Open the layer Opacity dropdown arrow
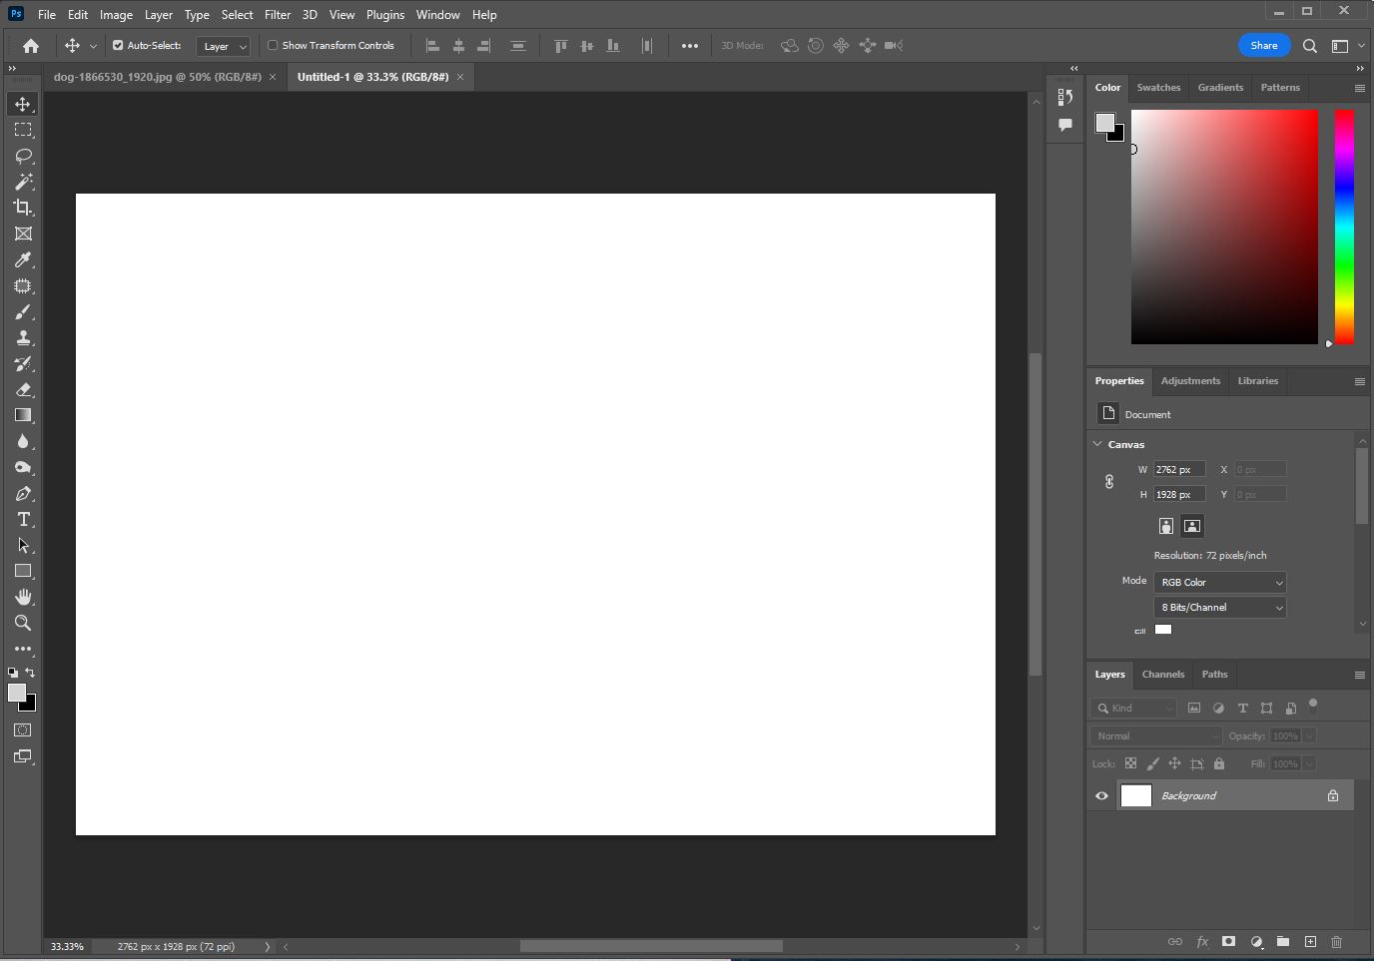 [1310, 736]
